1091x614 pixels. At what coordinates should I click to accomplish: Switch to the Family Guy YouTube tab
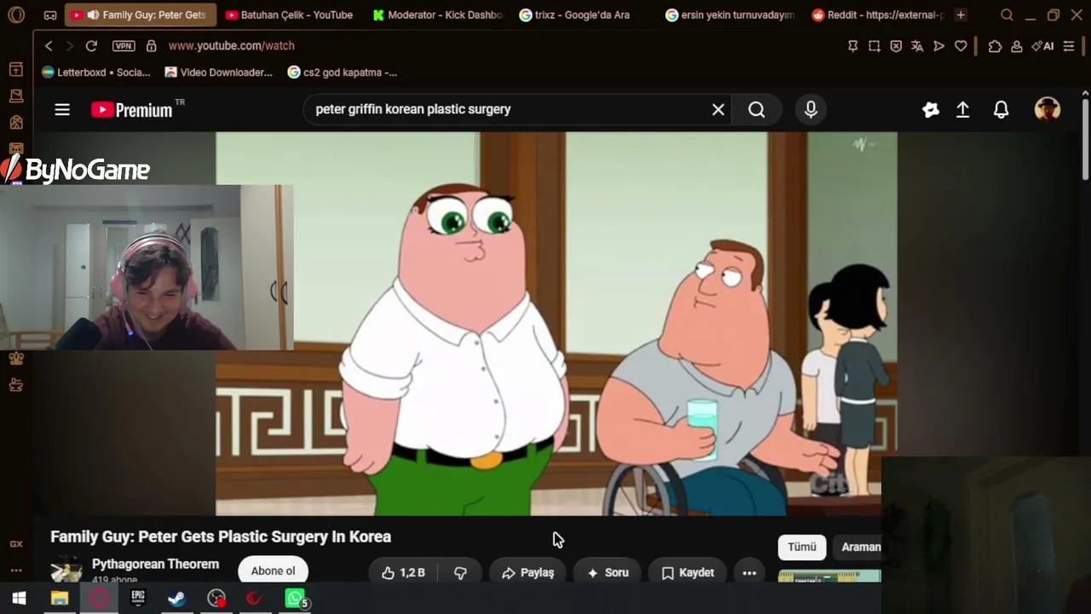click(139, 14)
